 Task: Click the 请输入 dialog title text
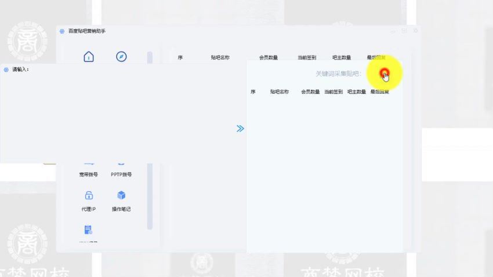pos(20,70)
